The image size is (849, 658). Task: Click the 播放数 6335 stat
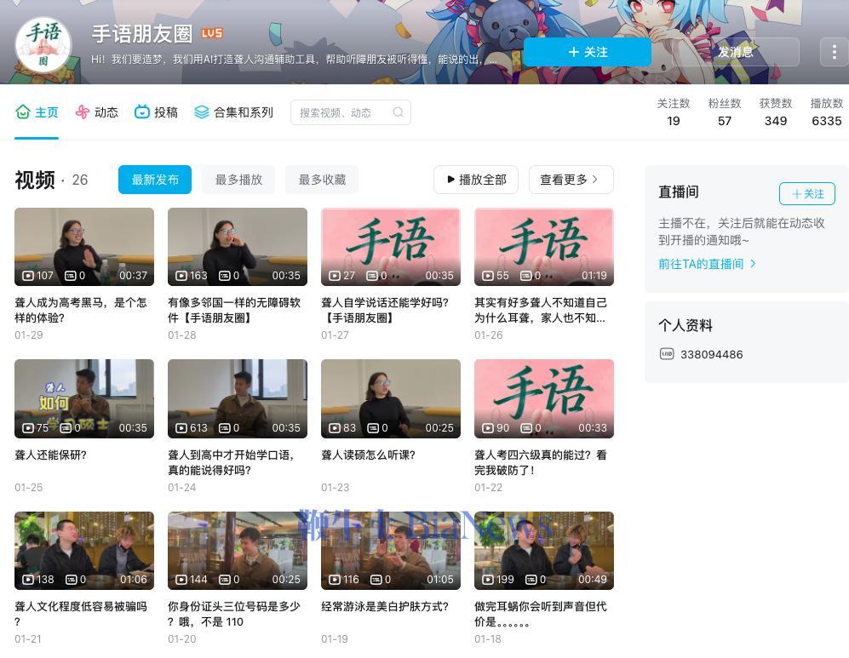click(x=826, y=112)
